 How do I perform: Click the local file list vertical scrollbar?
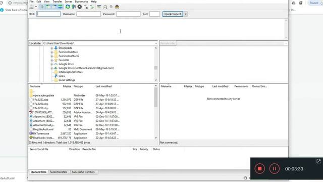tap(156, 112)
